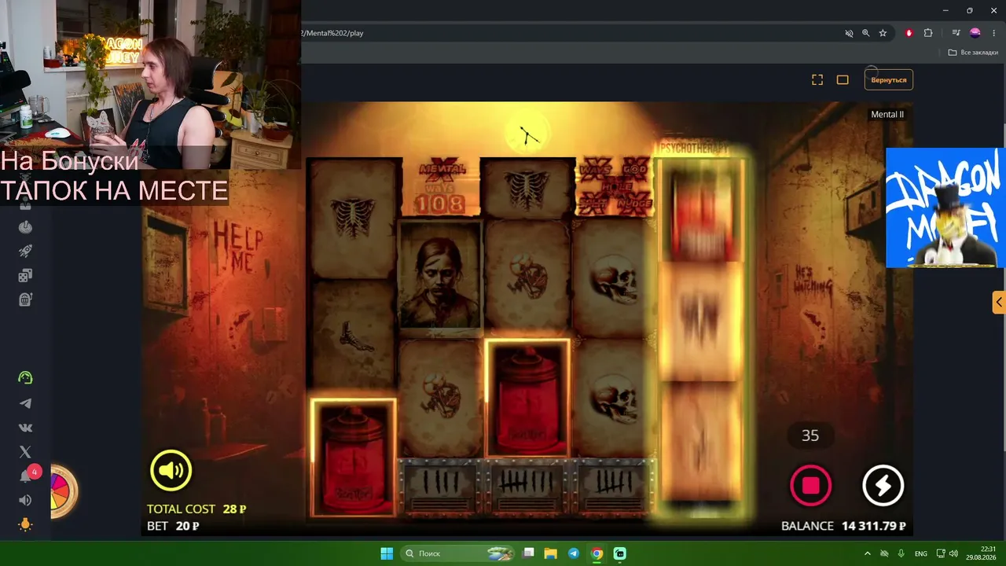
Task: Open the green streaming app on taskbar
Action: tap(619, 553)
